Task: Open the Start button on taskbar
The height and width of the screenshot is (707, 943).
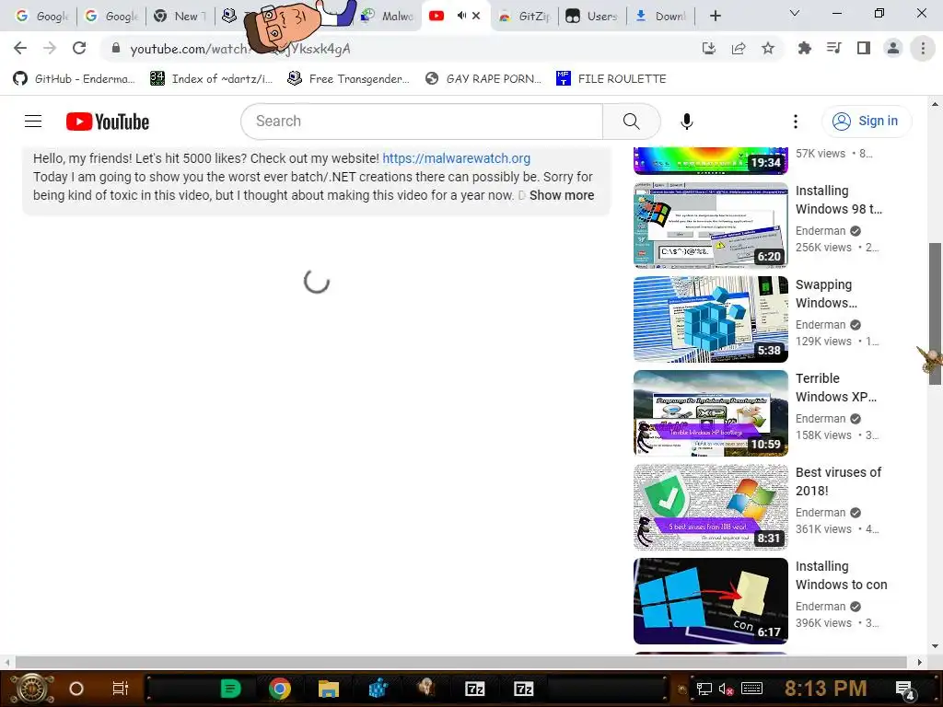Action: pos(32,689)
